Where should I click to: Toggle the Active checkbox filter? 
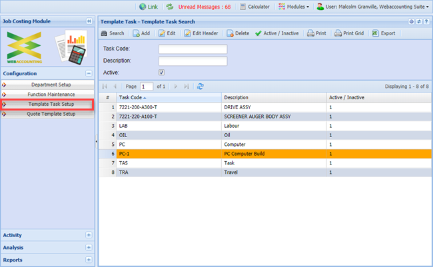[161, 72]
